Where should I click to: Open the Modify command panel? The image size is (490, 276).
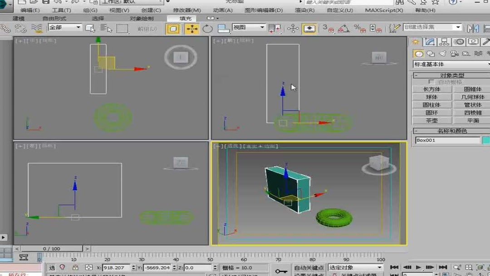[x=430, y=41]
